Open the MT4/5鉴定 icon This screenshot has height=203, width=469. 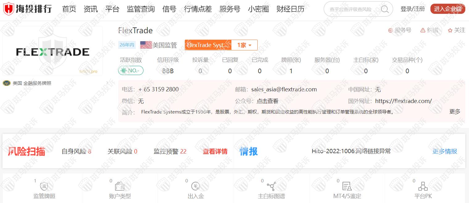point(347,186)
